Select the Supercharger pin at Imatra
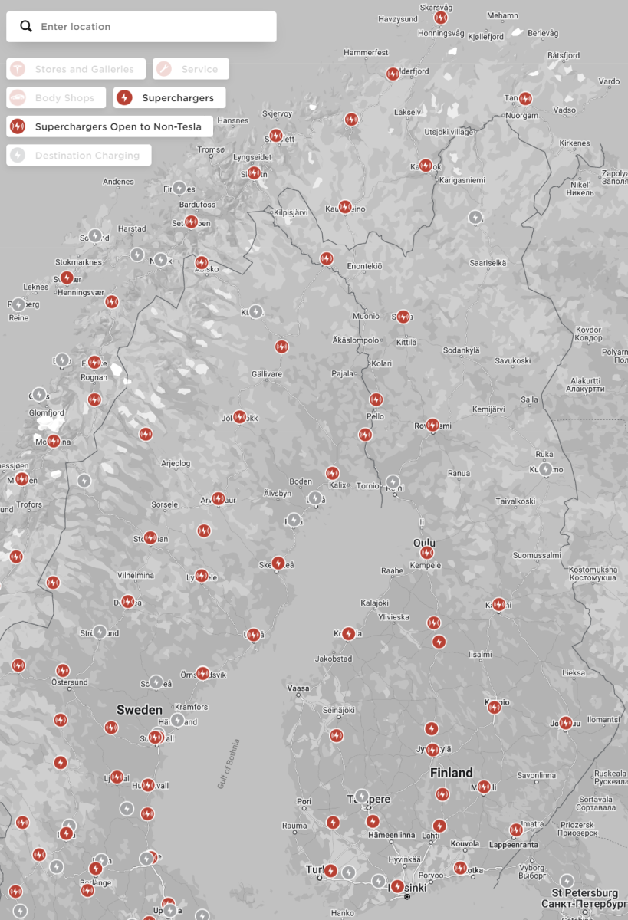Image resolution: width=628 pixels, height=920 pixels. tap(516, 830)
